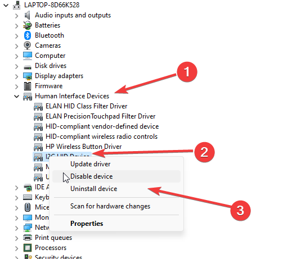The image size is (283, 259).
Task: Select ELAN HID Class Filter Driver
Action: pyautogui.click(x=87, y=106)
